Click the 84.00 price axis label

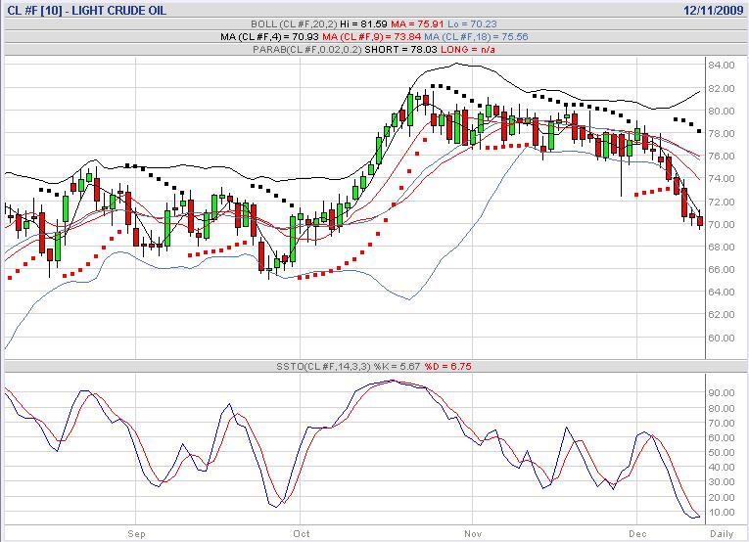pos(722,66)
